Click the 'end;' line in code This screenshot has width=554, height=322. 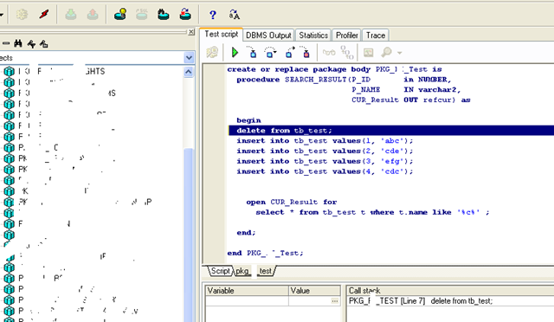(x=246, y=233)
